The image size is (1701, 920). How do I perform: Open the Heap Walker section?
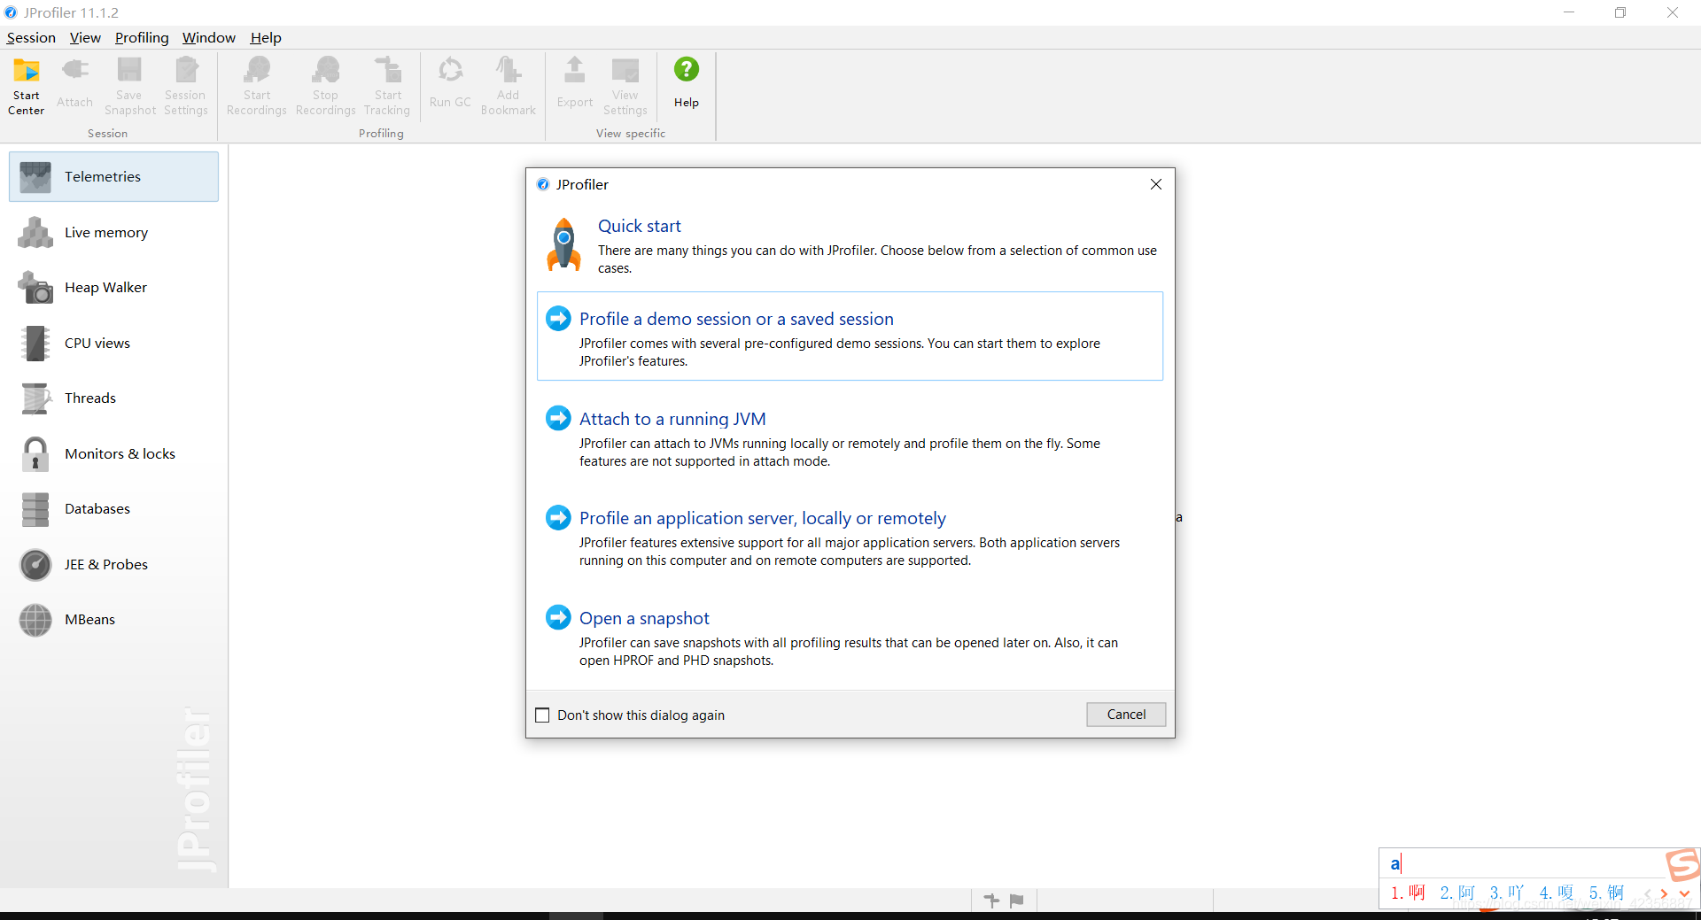tap(113, 287)
